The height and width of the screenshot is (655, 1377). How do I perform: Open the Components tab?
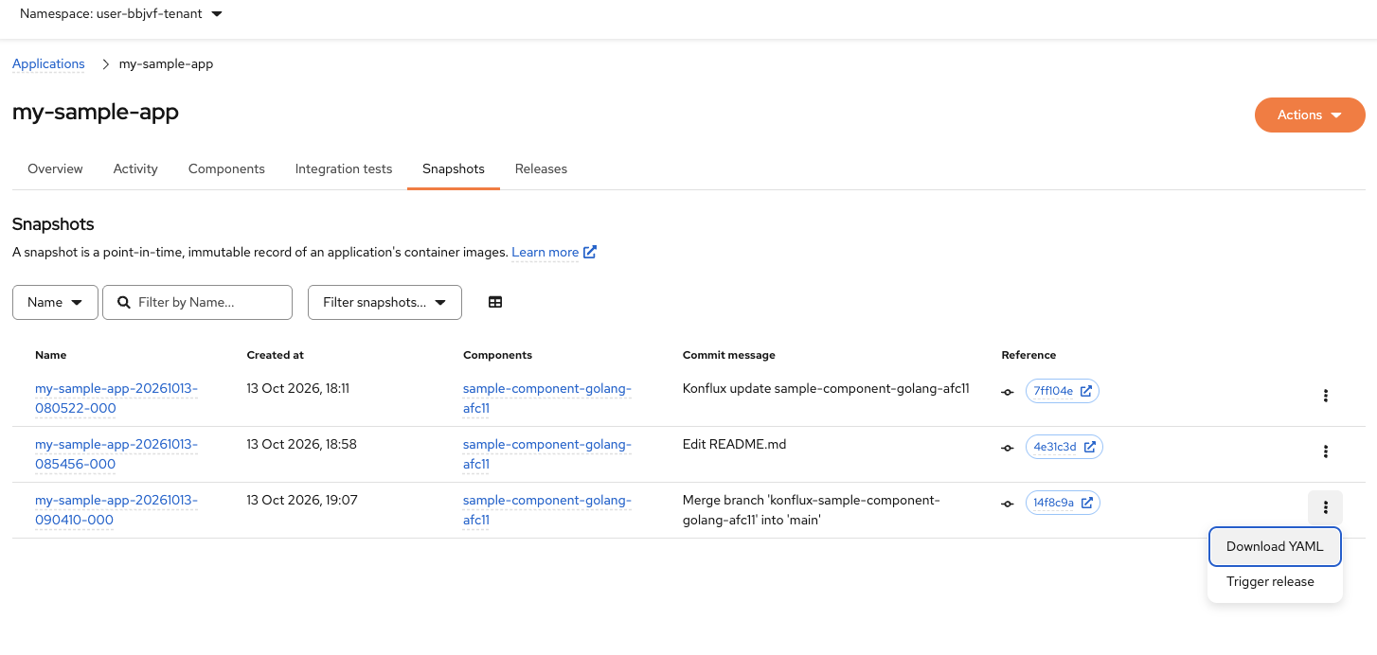click(x=226, y=168)
